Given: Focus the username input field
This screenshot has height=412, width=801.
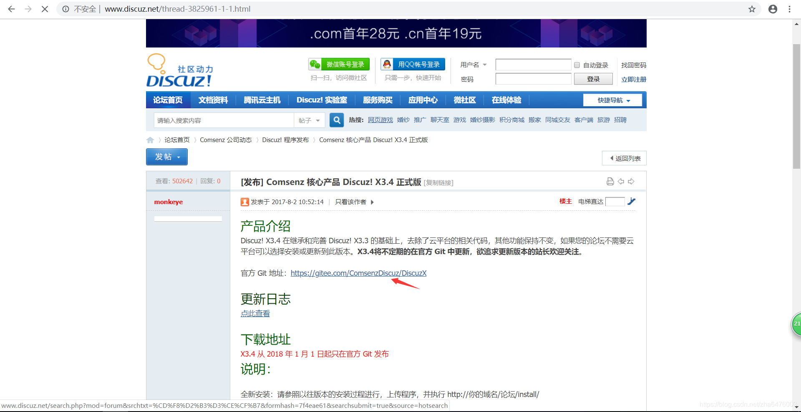Looking at the screenshot, I should point(533,65).
